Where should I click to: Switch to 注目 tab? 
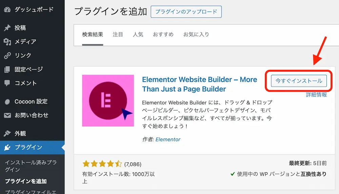[x=118, y=35]
